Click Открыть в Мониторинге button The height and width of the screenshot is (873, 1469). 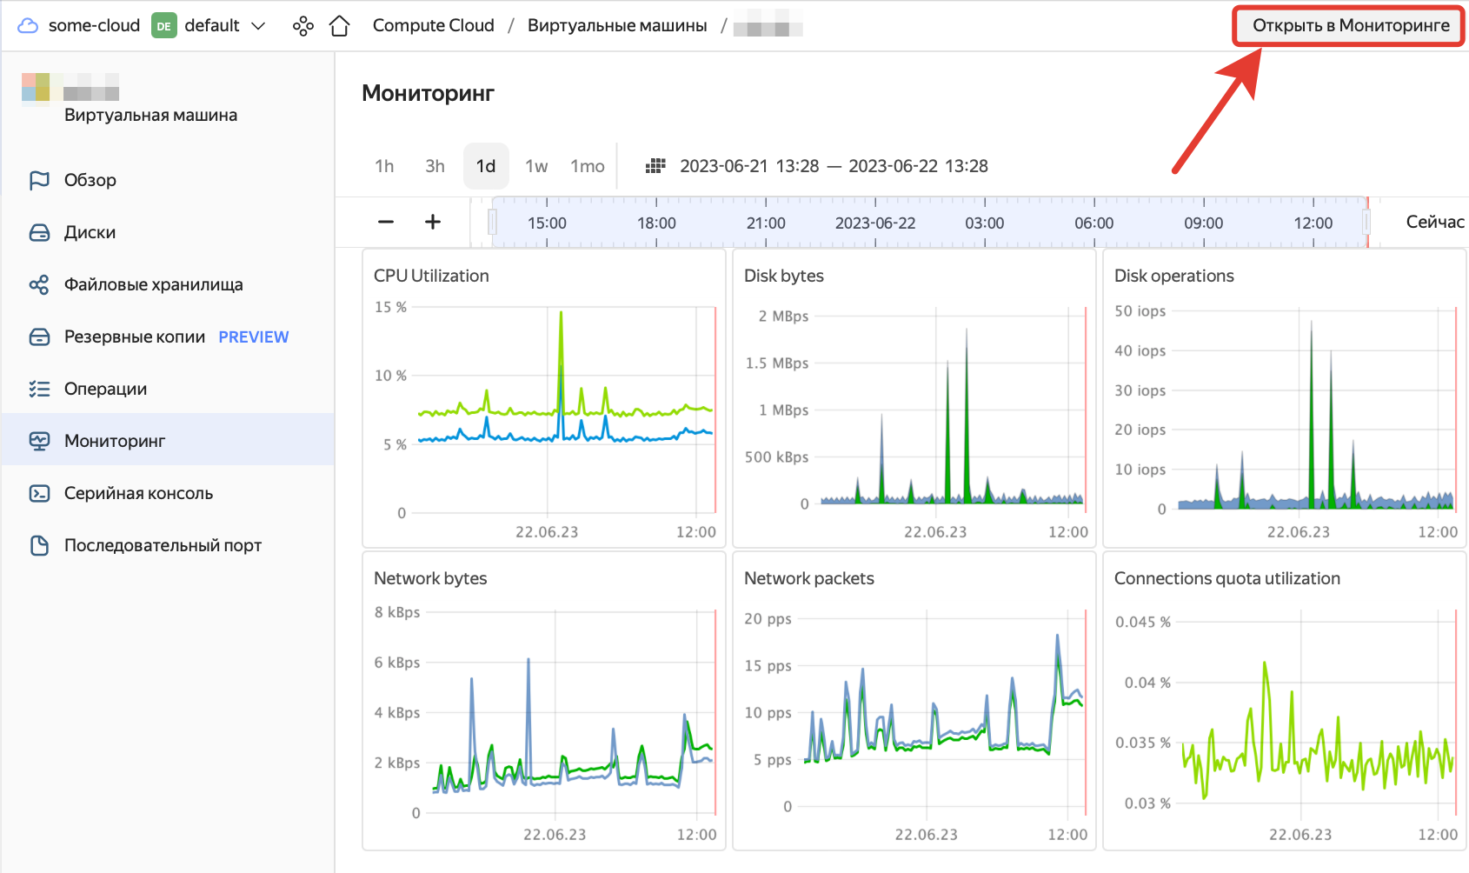(1350, 25)
